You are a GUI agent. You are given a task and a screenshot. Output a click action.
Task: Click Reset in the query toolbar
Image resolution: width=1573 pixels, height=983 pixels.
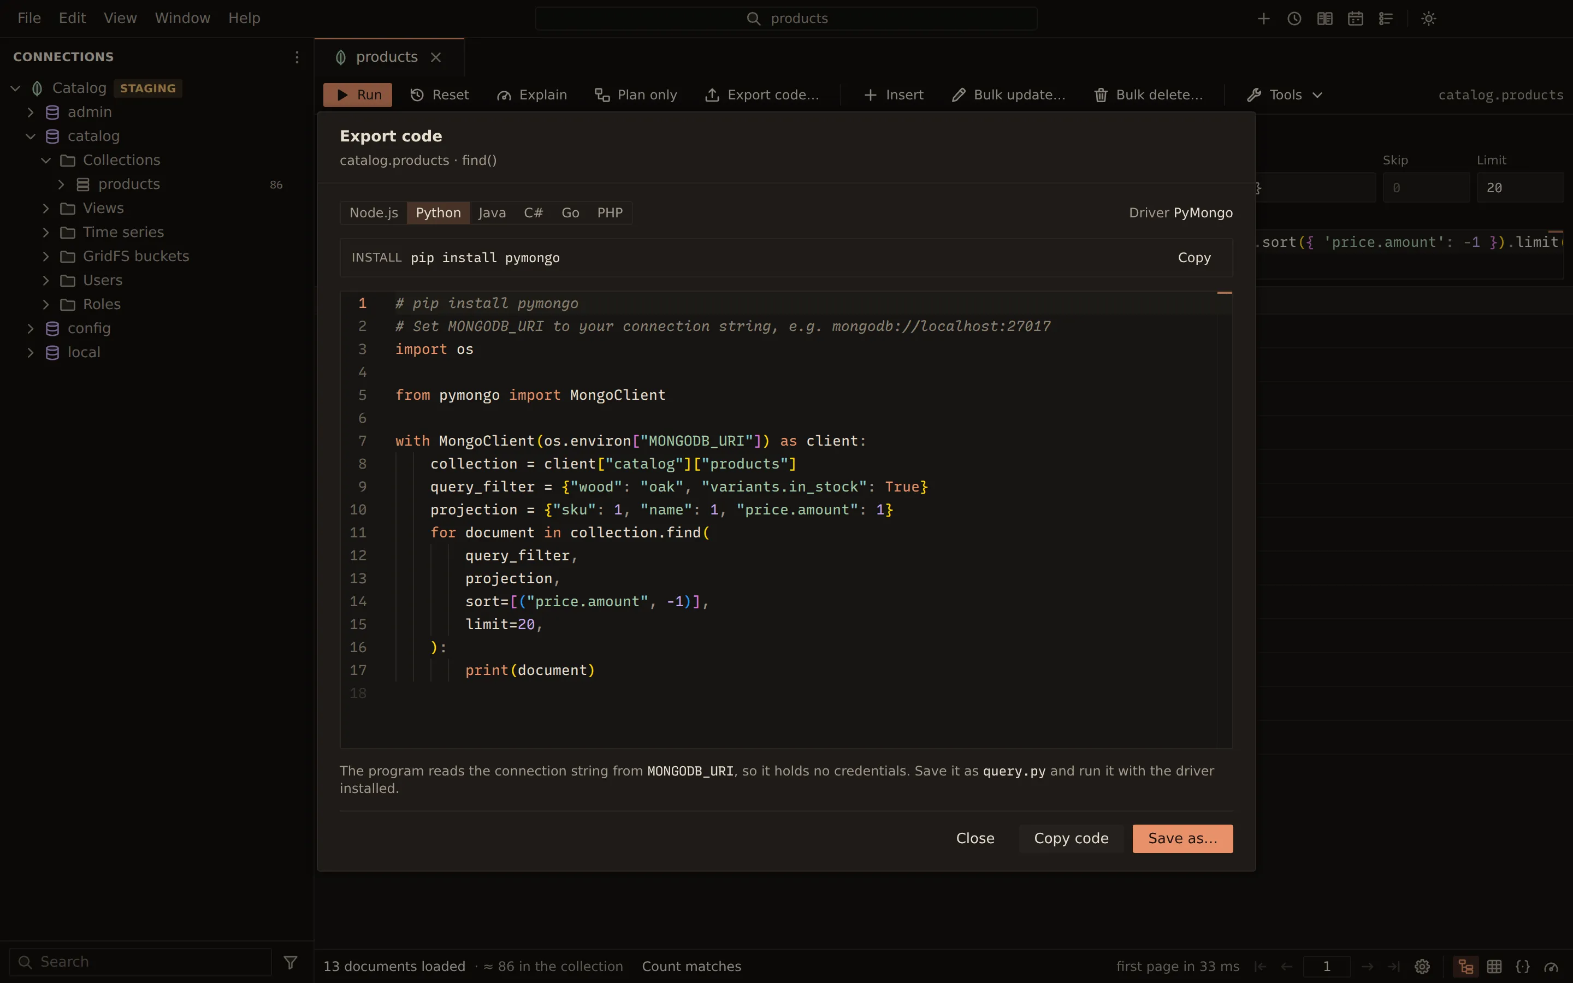click(x=439, y=95)
